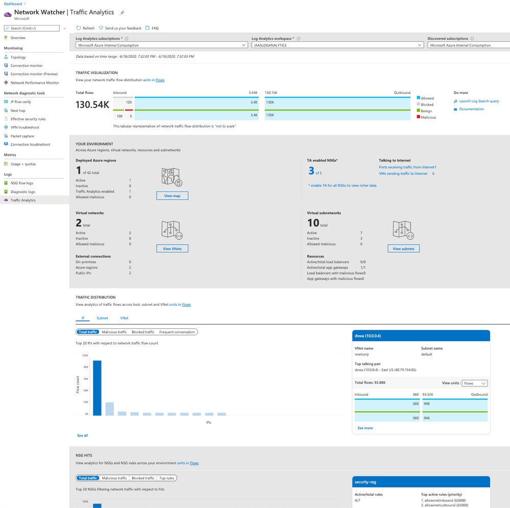This screenshot has width=510, height=508.
Task: Open View units Flows dropdown
Action: pos(474,383)
